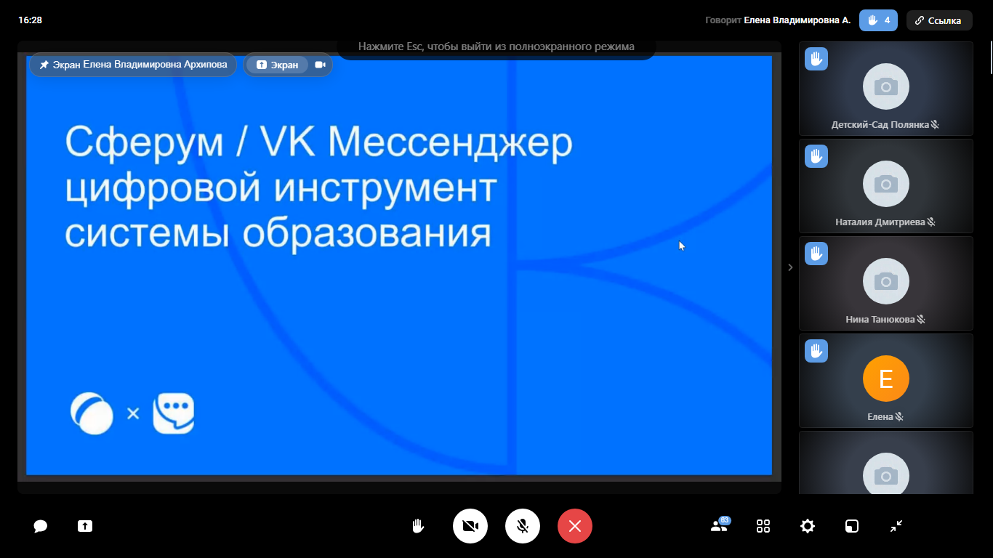Start screen sharing from bottom toolbar
This screenshot has height=558, width=993.
click(85, 526)
